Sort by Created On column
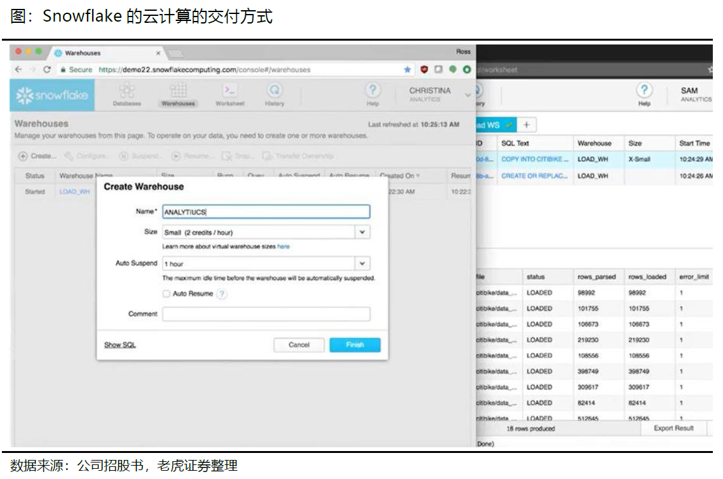The height and width of the screenshot is (479, 723). [400, 175]
